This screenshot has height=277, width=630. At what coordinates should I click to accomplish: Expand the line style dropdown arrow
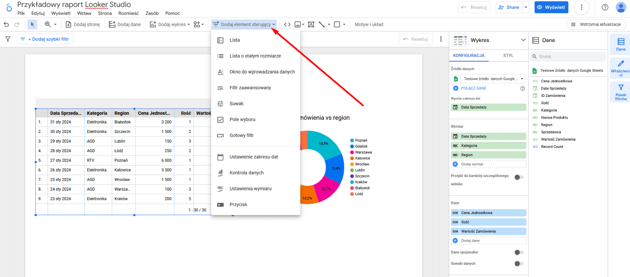pyautogui.click(x=329, y=24)
